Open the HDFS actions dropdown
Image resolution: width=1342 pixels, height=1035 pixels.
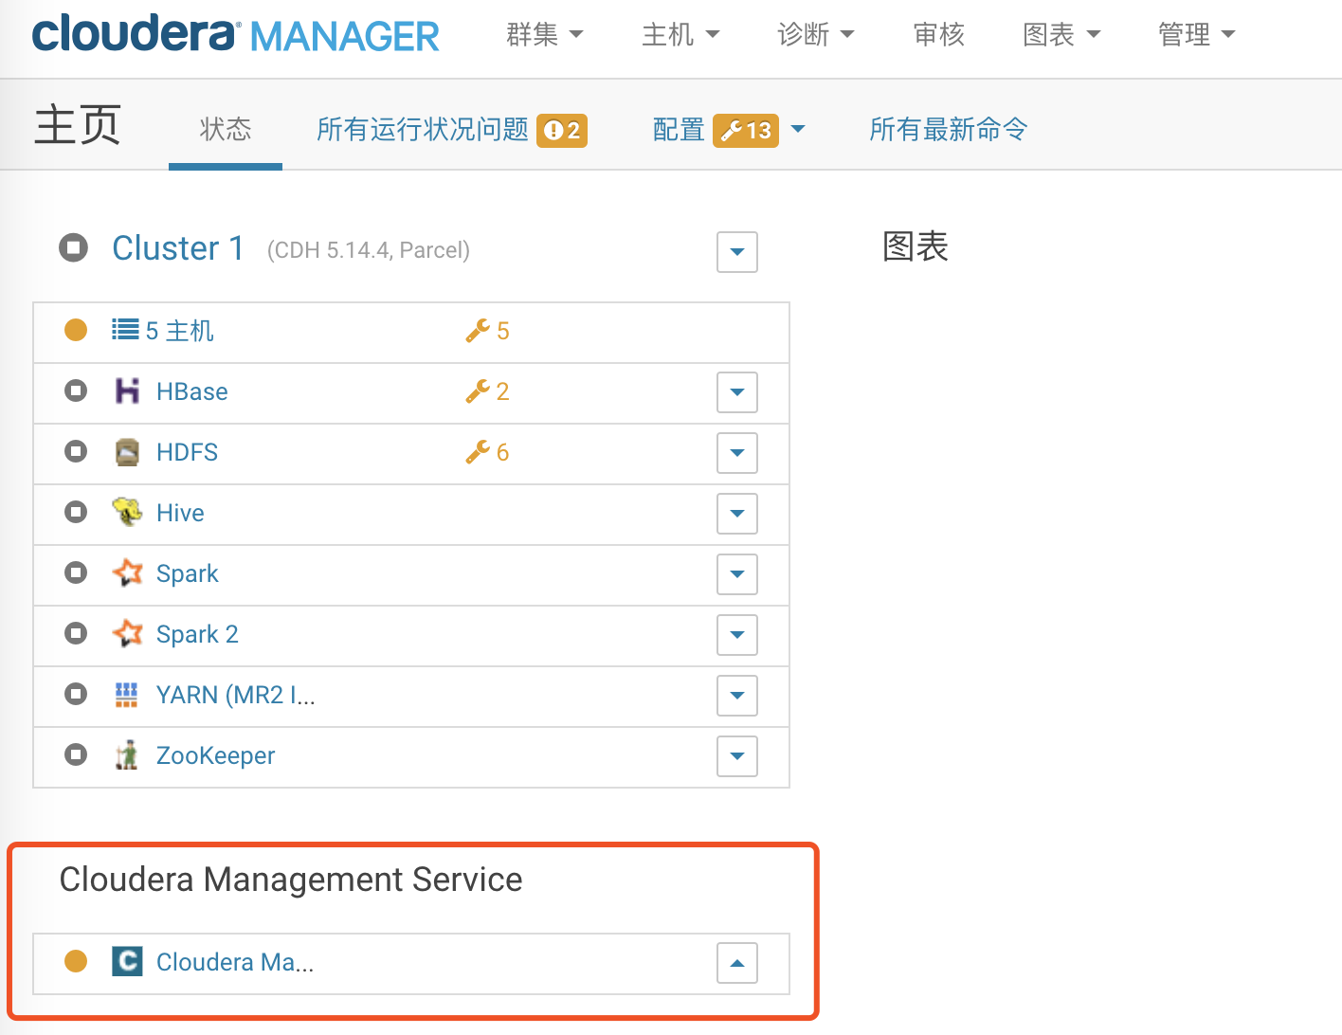click(x=737, y=453)
